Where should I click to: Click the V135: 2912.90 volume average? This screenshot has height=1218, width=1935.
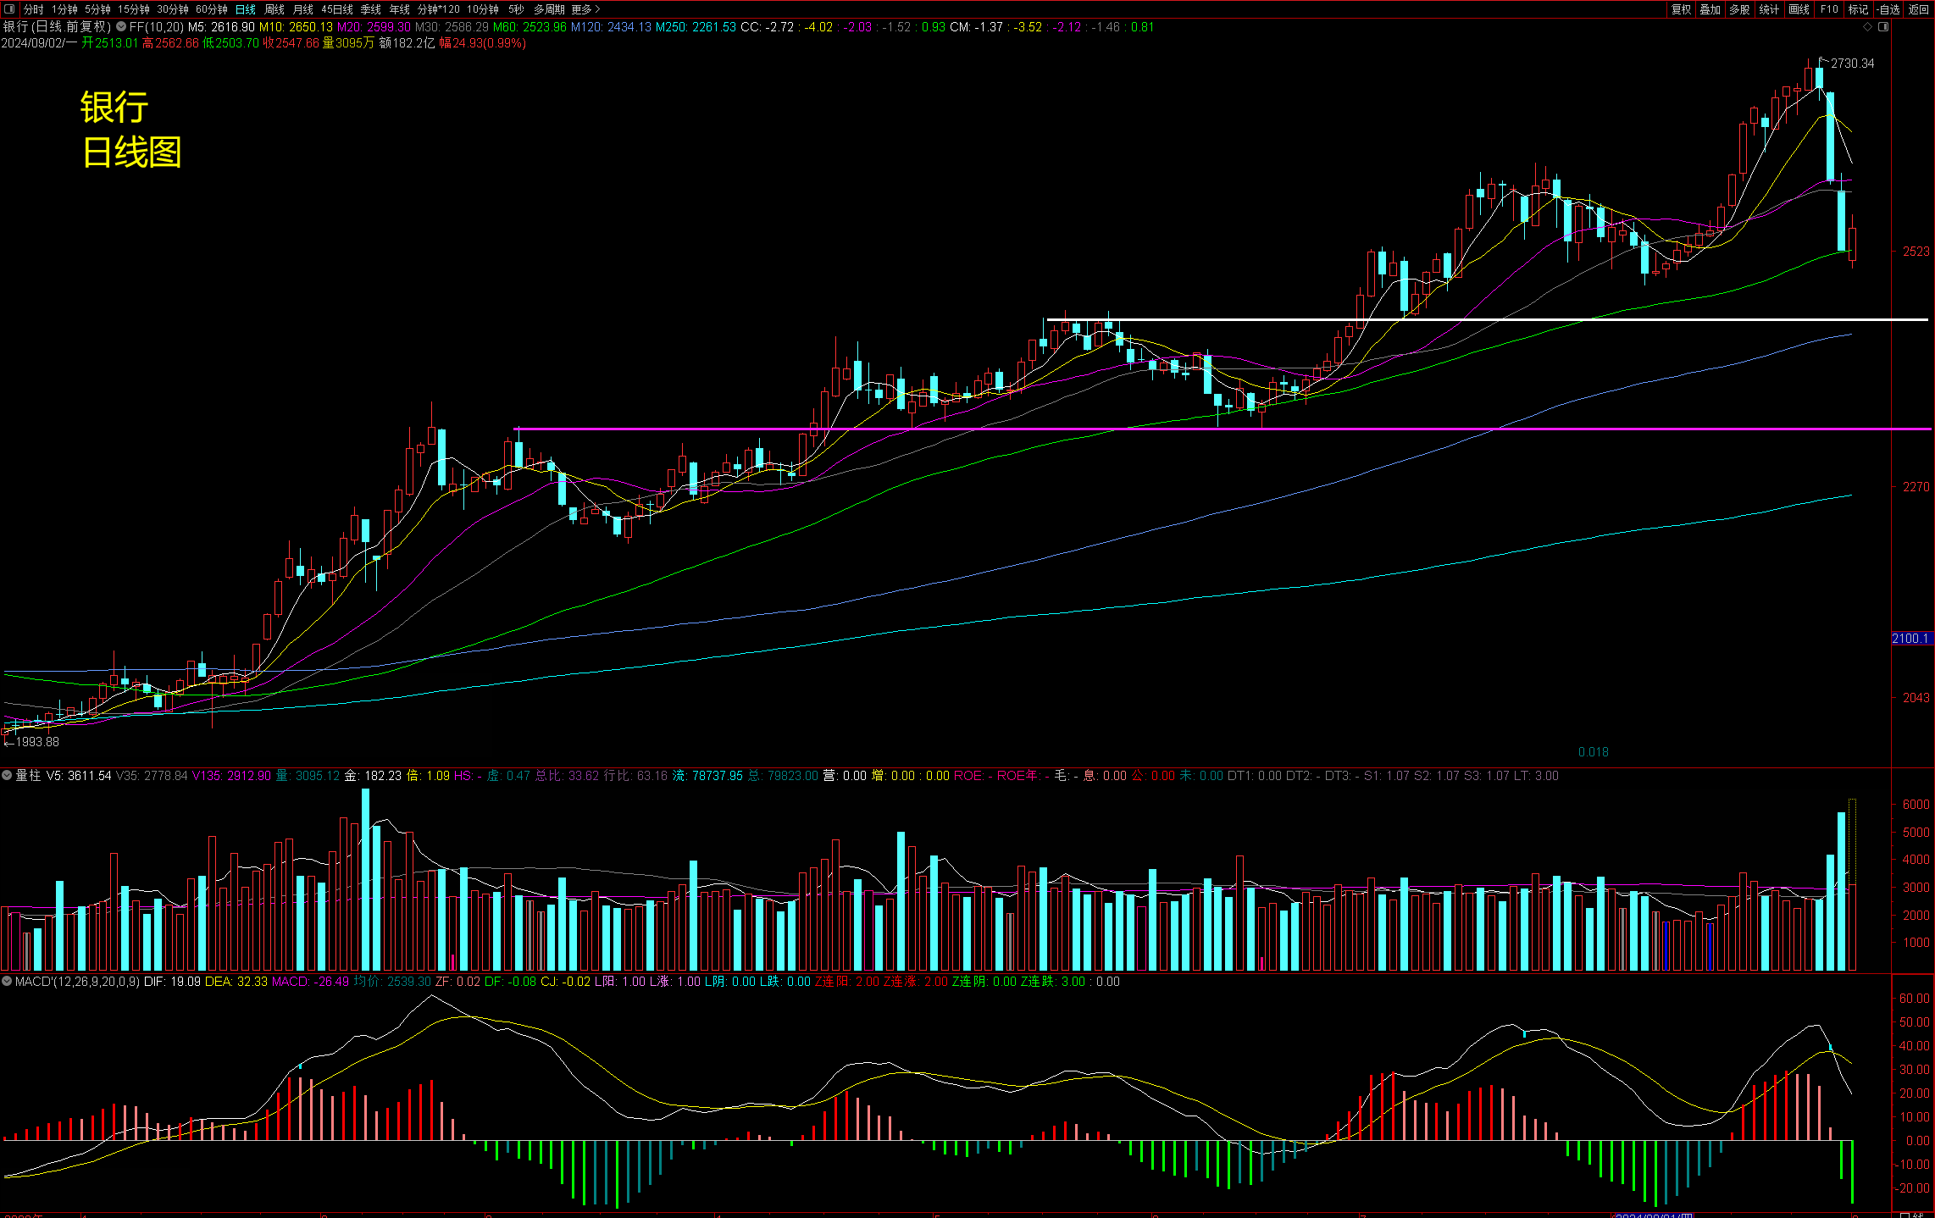point(231,776)
